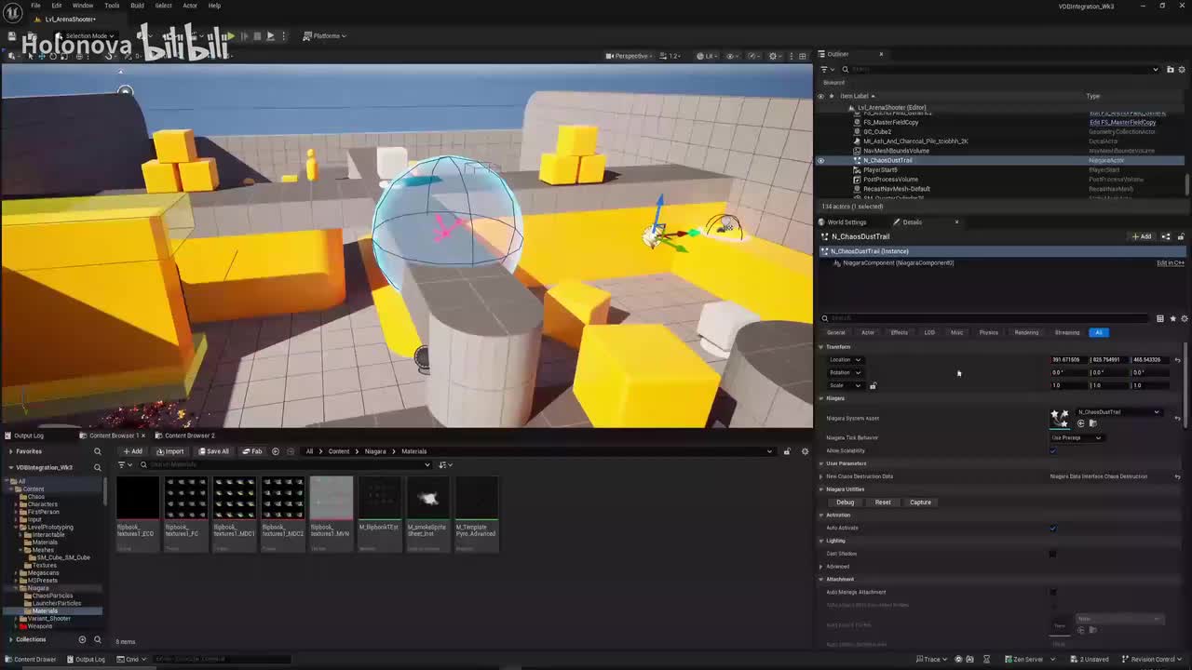
Task: Enable the Cast Shadow checkbox
Action: (1053, 554)
